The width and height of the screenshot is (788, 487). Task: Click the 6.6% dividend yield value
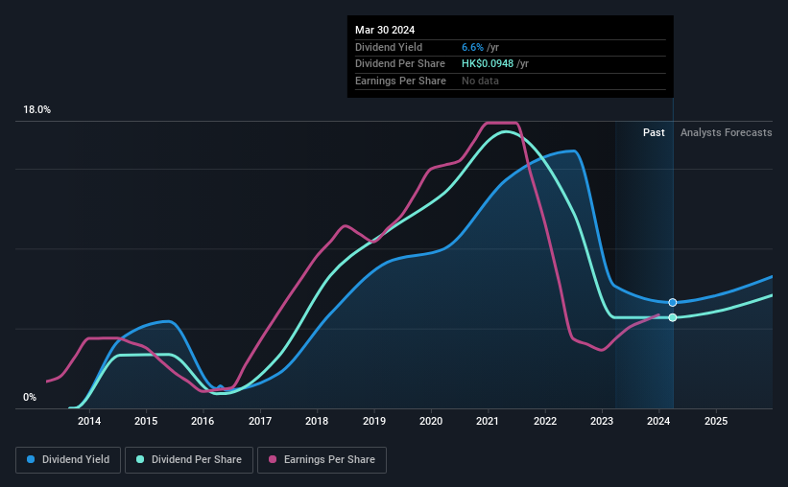(x=472, y=47)
